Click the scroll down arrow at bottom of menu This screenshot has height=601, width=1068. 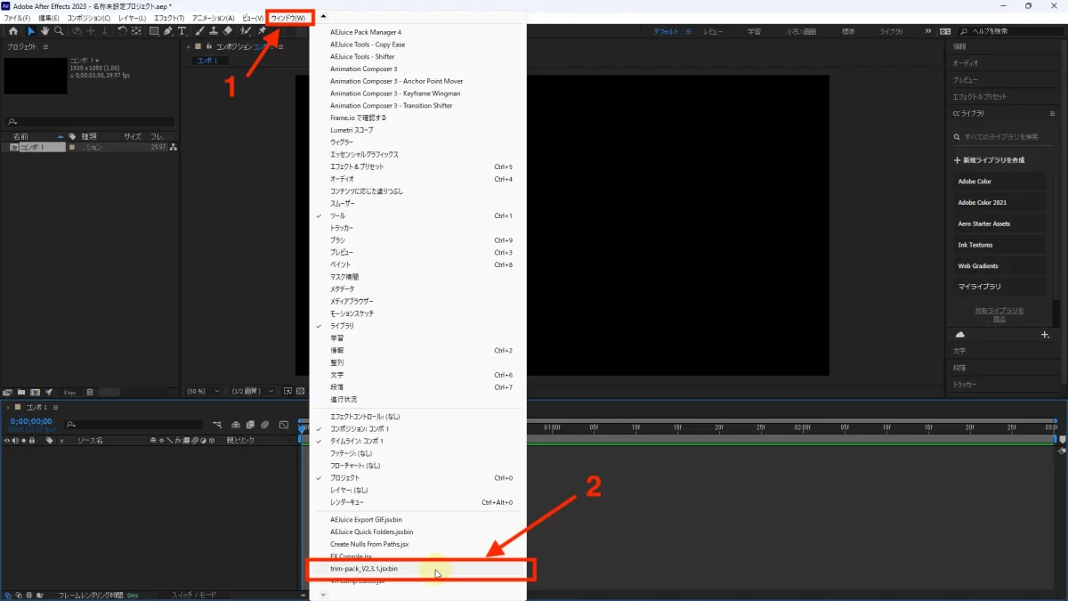click(x=323, y=594)
